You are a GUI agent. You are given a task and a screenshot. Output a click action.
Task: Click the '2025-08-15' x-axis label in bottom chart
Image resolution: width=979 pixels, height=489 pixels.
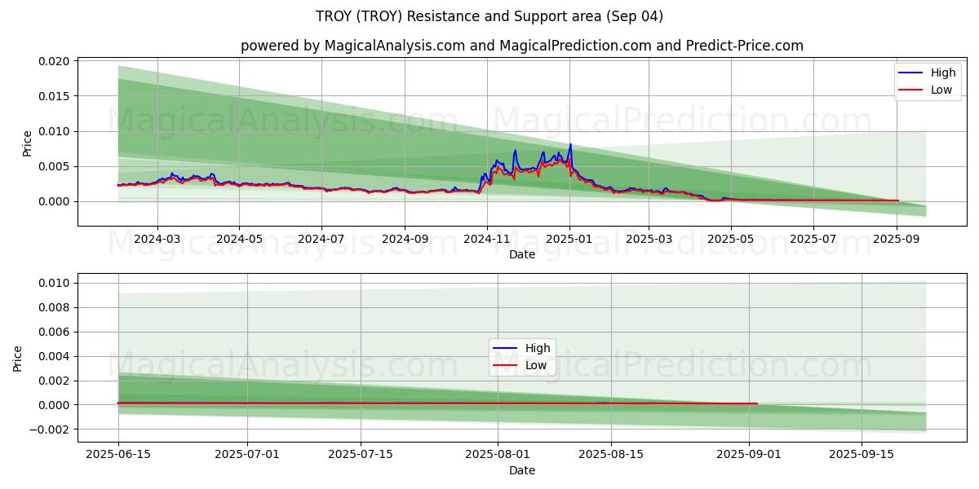click(x=611, y=456)
